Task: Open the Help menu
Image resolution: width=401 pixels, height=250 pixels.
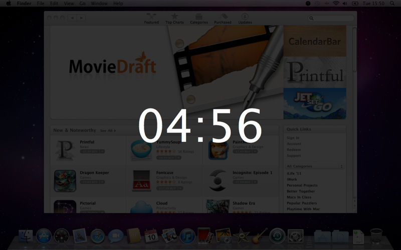Action: coord(118,3)
